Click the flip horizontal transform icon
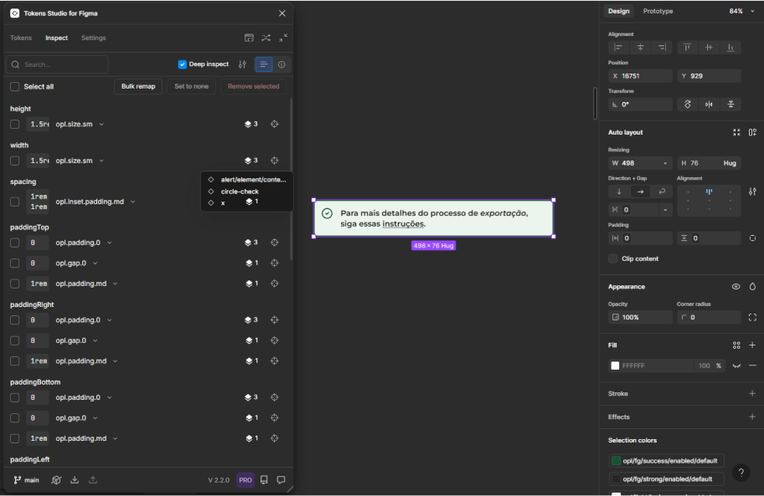764x496 pixels. pos(709,105)
